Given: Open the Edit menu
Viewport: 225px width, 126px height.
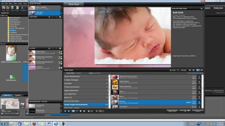Looking at the screenshot, I should click(7, 3).
